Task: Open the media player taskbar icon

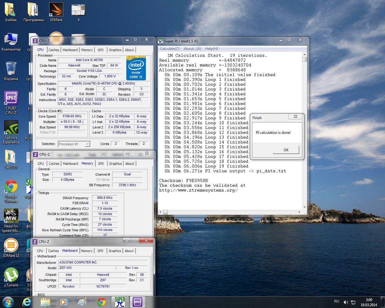Action: [64, 302]
